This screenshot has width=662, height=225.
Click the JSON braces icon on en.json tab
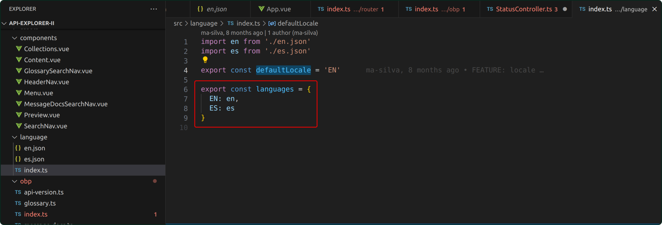[200, 9]
